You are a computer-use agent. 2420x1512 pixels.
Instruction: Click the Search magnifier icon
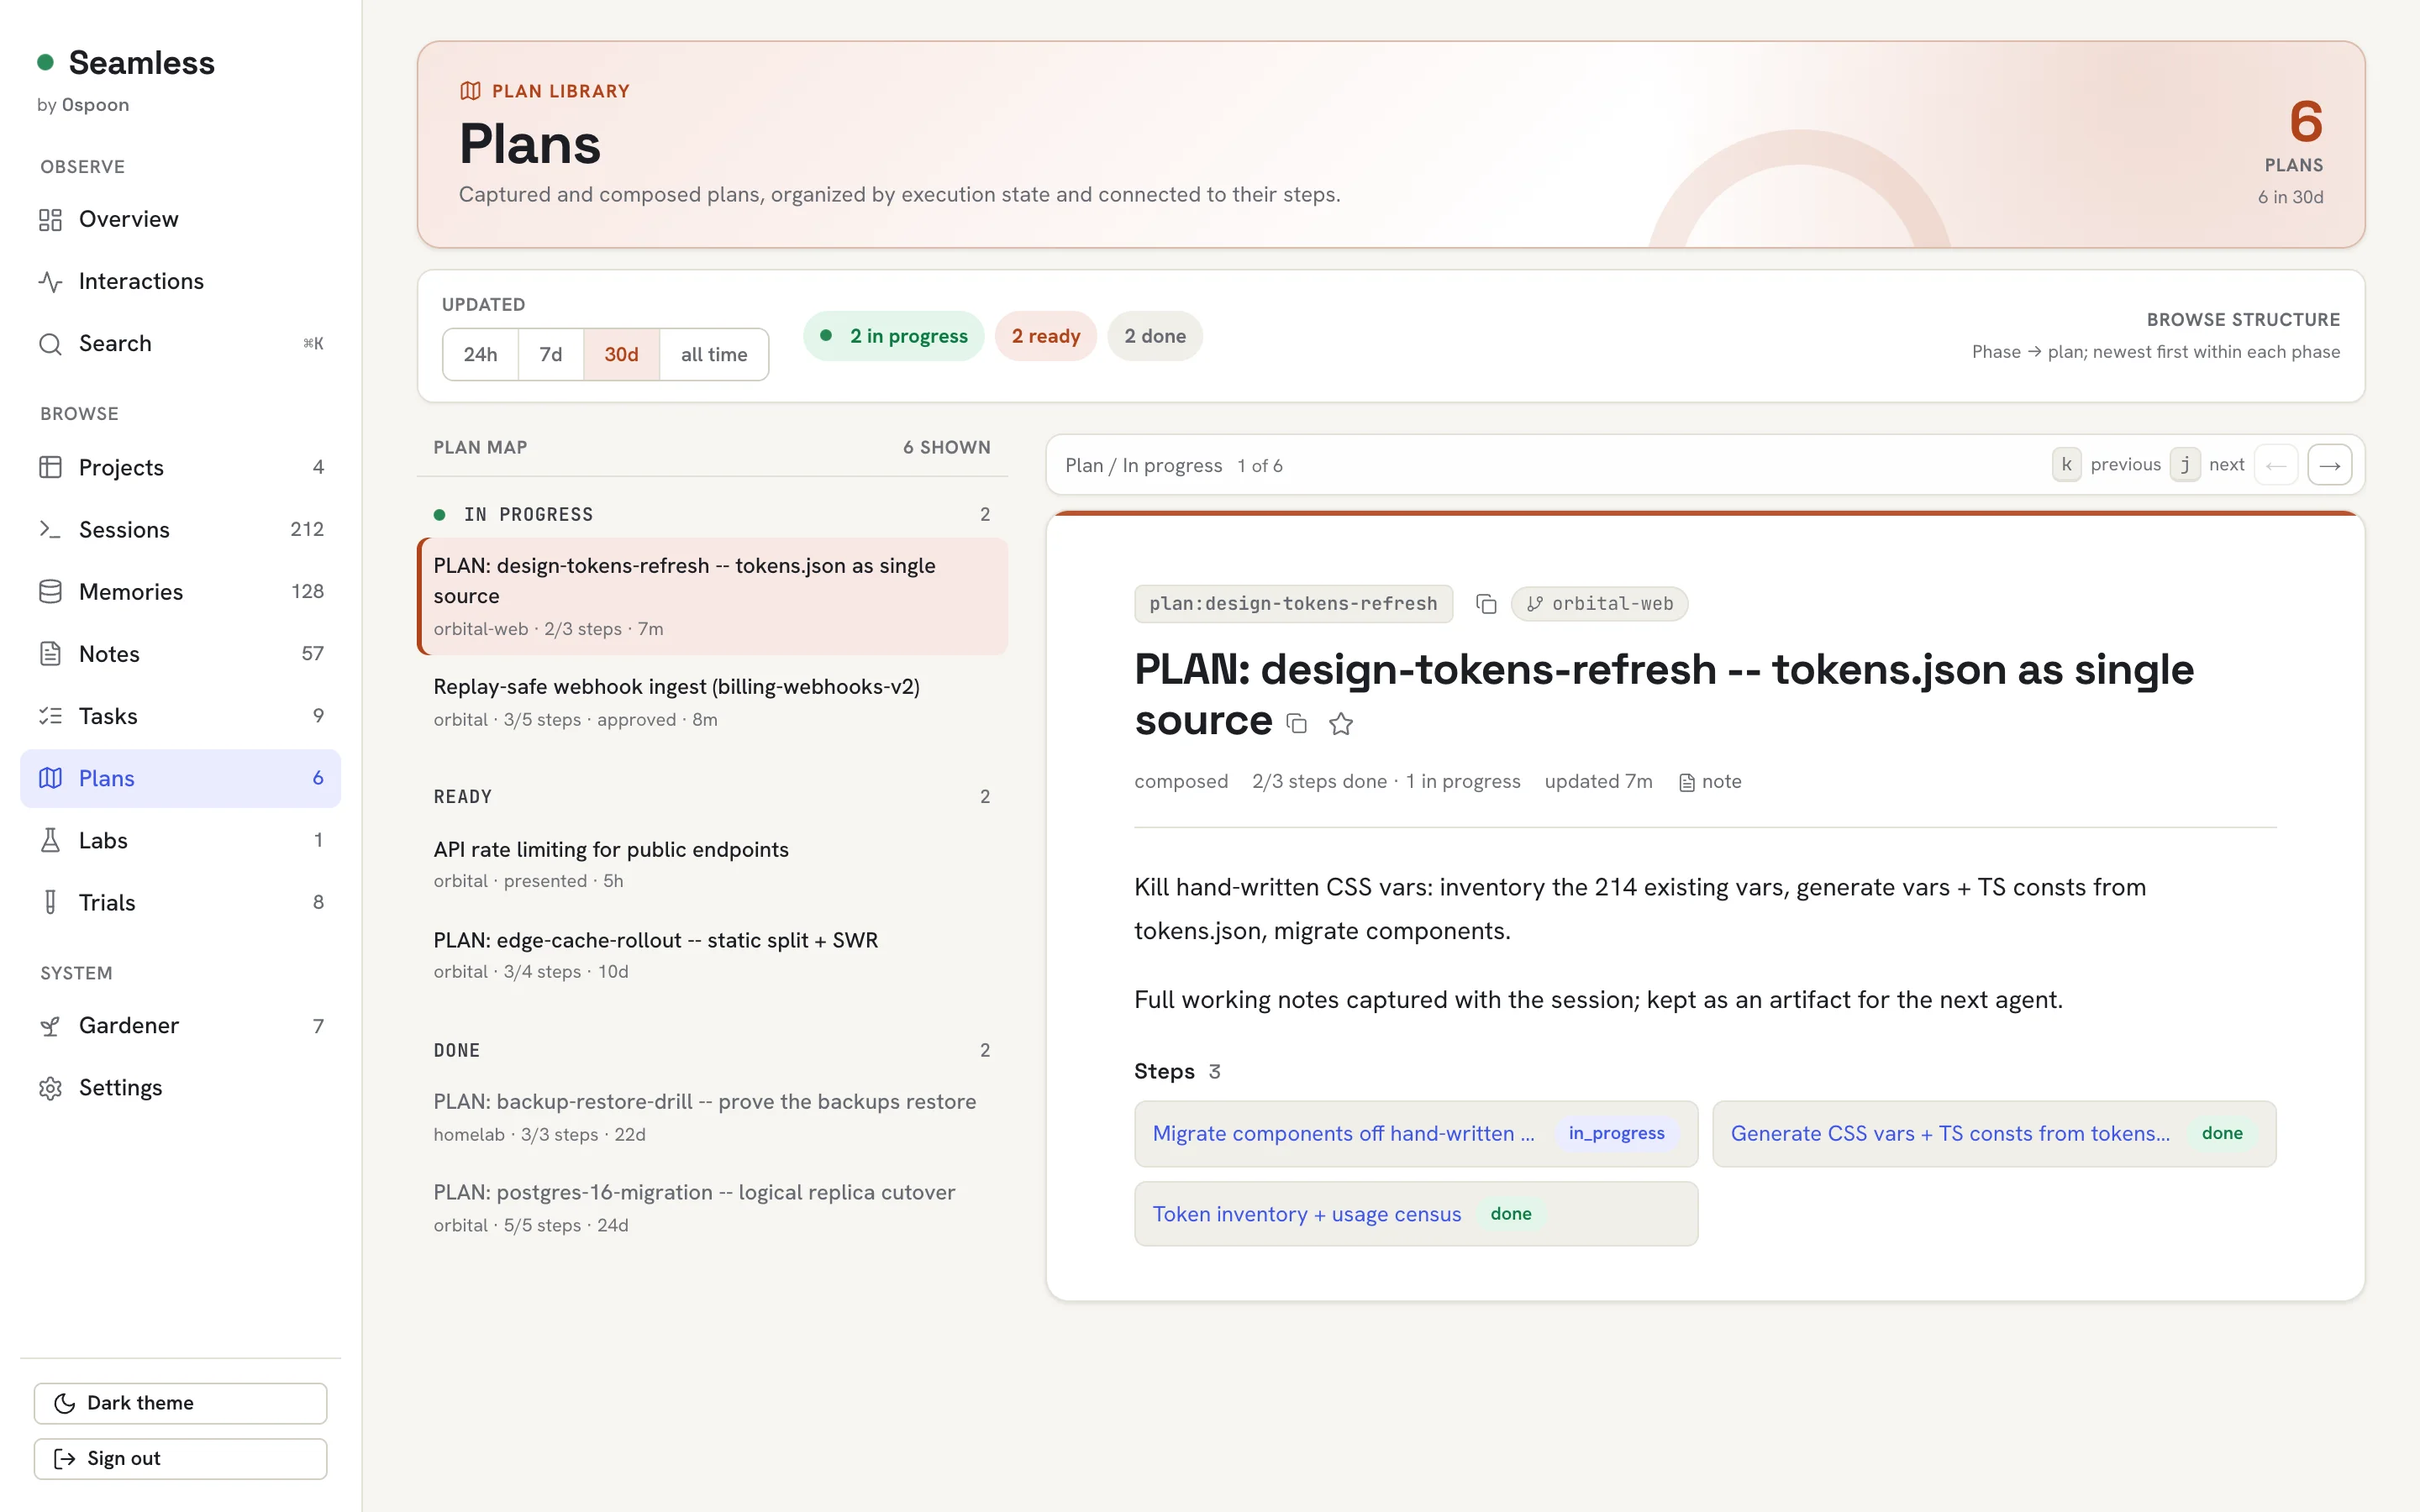[x=50, y=344]
